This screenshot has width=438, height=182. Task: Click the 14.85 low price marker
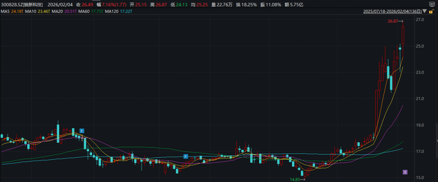[296, 179]
